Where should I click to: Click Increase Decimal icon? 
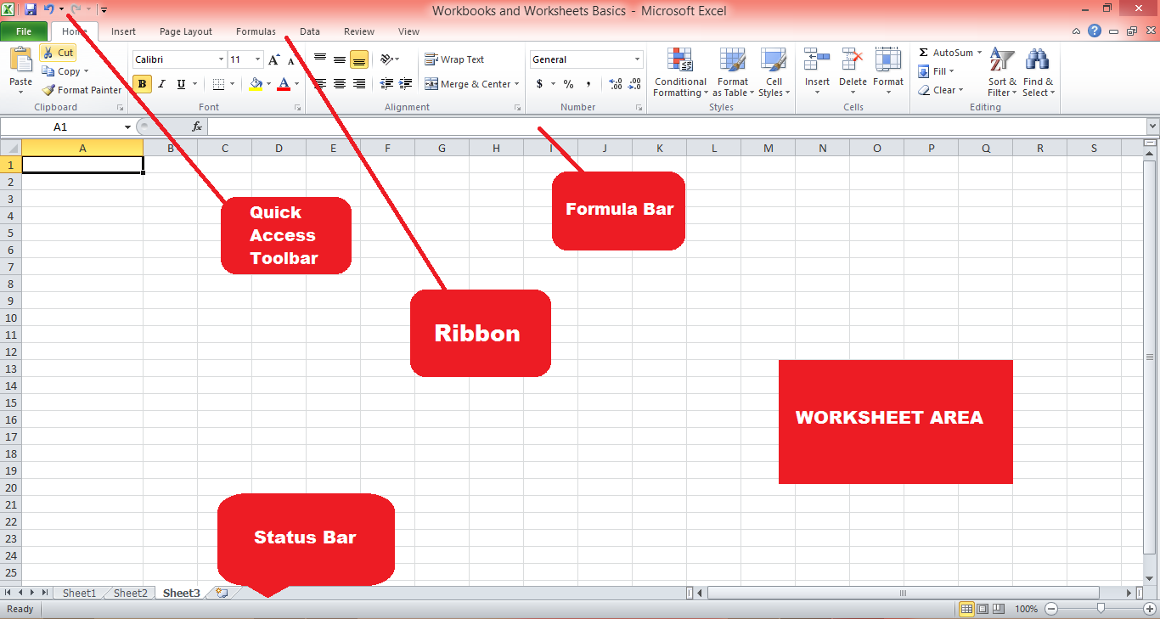(x=616, y=84)
